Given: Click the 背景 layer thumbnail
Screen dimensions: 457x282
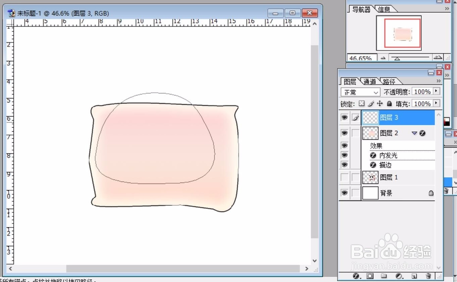Looking at the screenshot, I should pyautogui.click(x=371, y=193).
